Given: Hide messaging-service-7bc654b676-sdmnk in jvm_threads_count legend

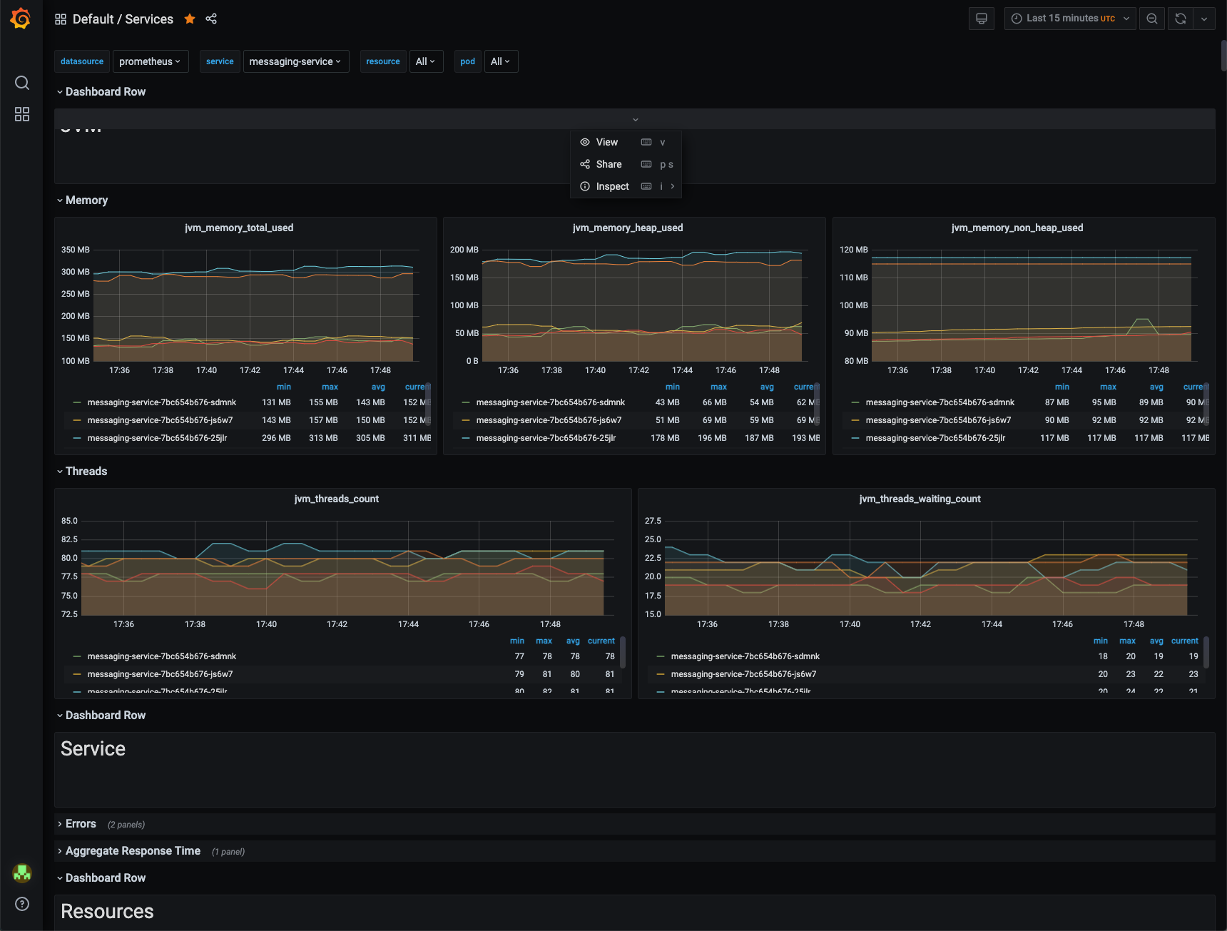Looking at the screenshot, I should [x=162, y=656].
